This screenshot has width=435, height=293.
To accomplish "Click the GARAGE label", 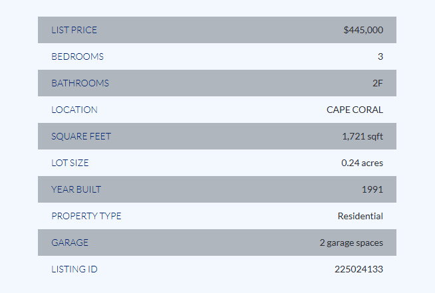I will click(x=70, y=243).
